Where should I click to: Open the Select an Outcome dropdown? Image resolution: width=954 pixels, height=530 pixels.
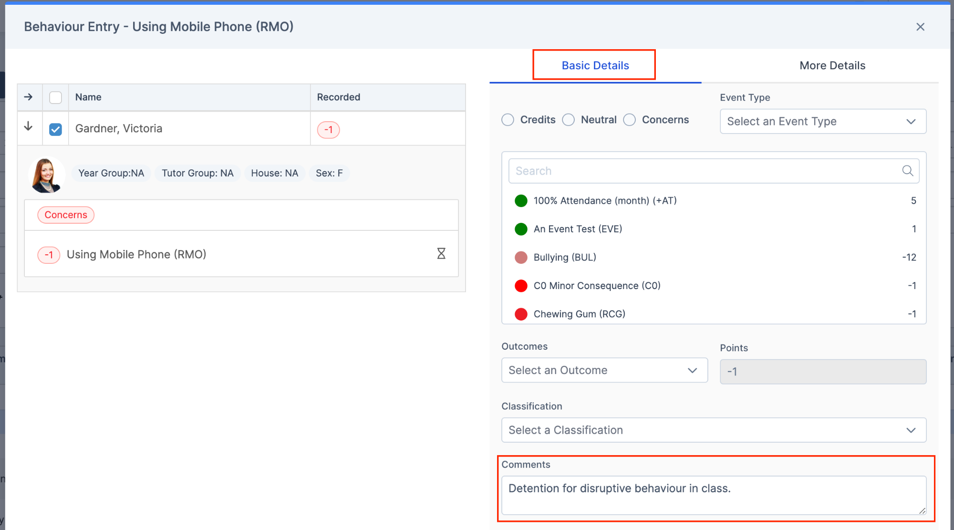click(604, 370)
